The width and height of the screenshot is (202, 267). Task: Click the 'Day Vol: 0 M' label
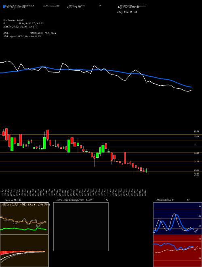(127, 12)
